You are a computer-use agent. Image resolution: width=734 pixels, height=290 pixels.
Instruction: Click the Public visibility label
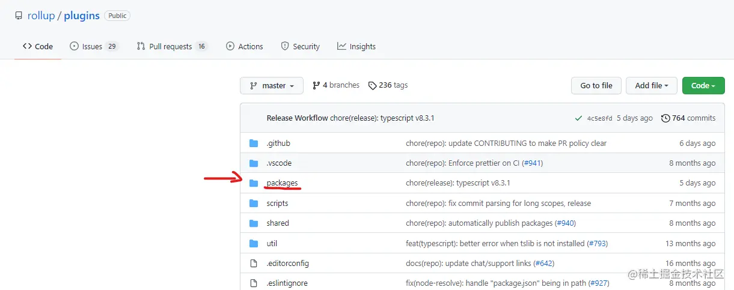pos(117,16)
